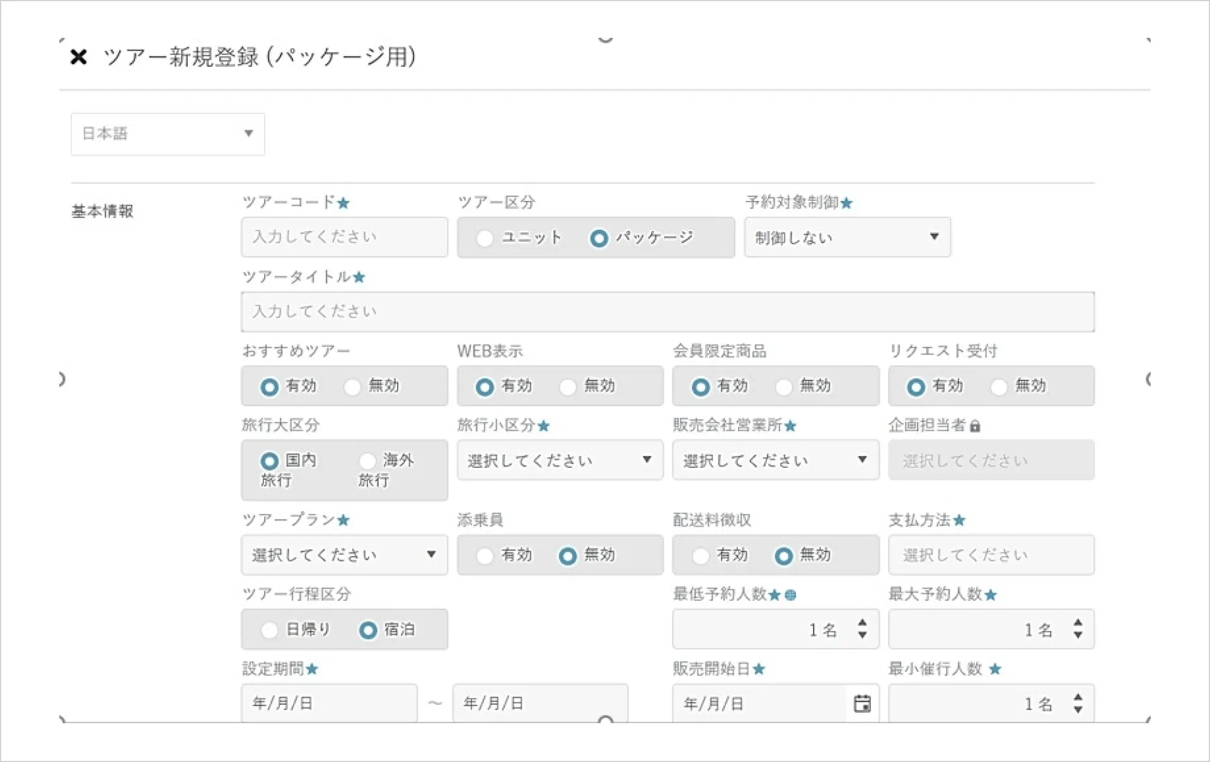Open the 旅行小区分 dropdown
The width and height of the screenshot is (1210, 762).
pos(560,460)
